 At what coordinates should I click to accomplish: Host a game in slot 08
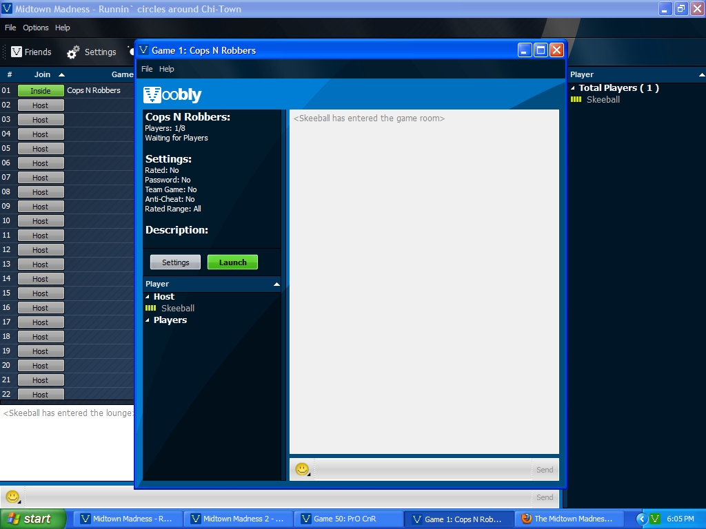pos(41,192)
